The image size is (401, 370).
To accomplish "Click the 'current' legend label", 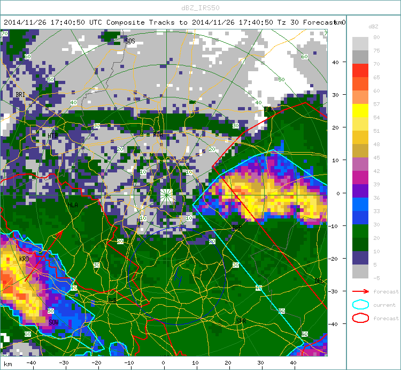I will [384, 305].
